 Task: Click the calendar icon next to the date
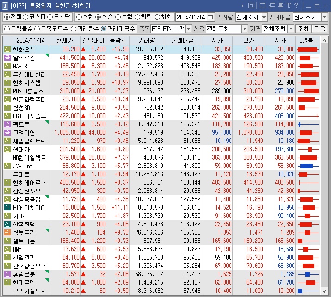(x=210, y=17)
